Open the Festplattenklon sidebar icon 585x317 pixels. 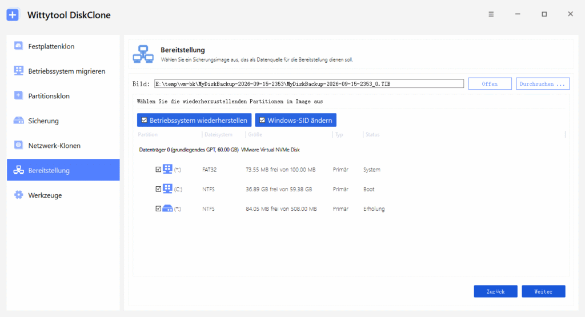coord(18,46)
